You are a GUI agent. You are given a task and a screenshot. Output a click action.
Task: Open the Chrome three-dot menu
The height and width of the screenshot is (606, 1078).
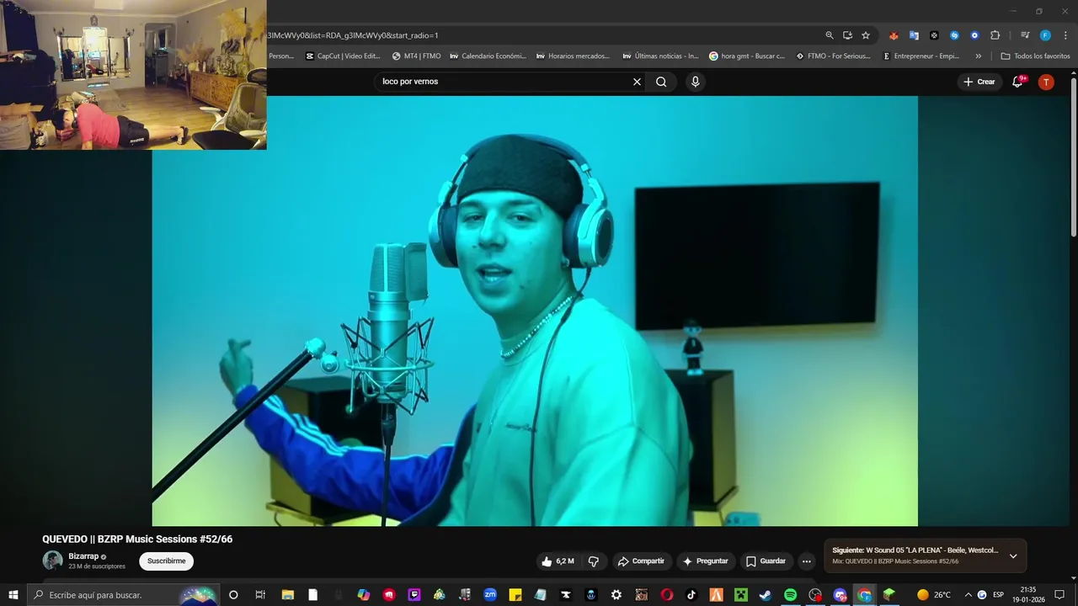coord(1065,35)
